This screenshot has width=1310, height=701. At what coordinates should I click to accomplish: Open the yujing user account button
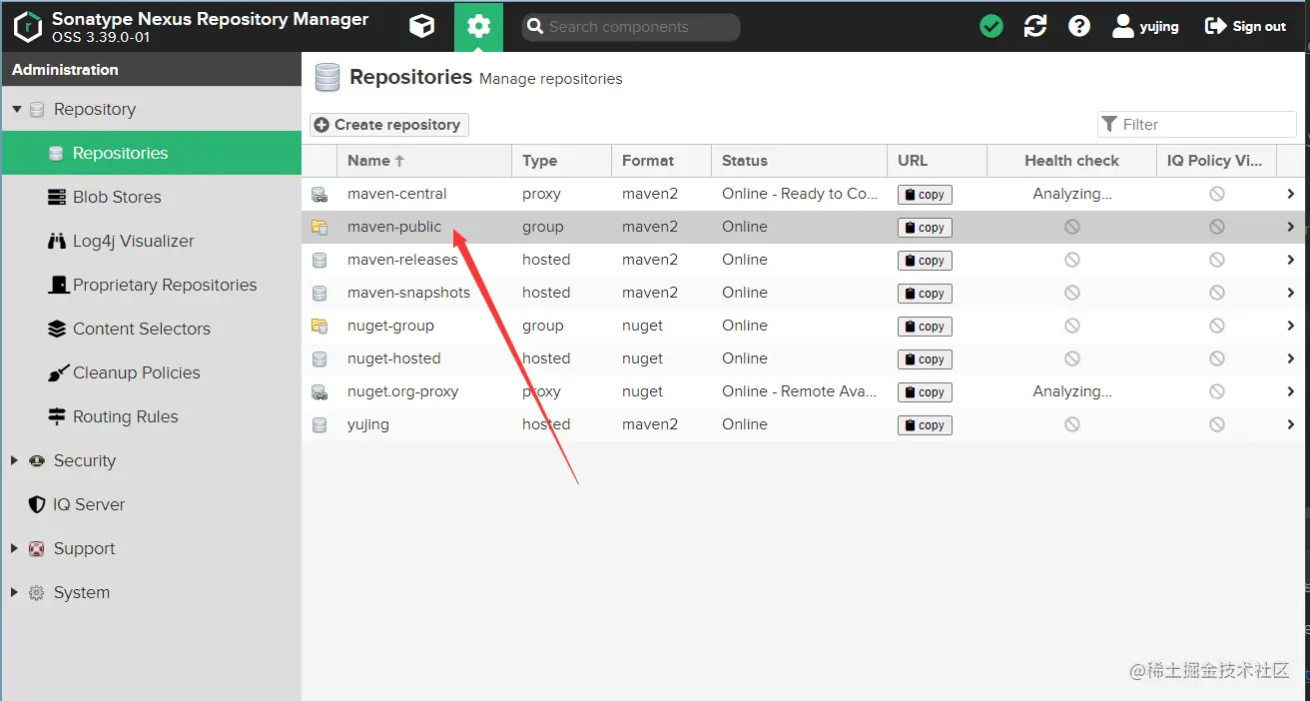tap(1145, 26)
